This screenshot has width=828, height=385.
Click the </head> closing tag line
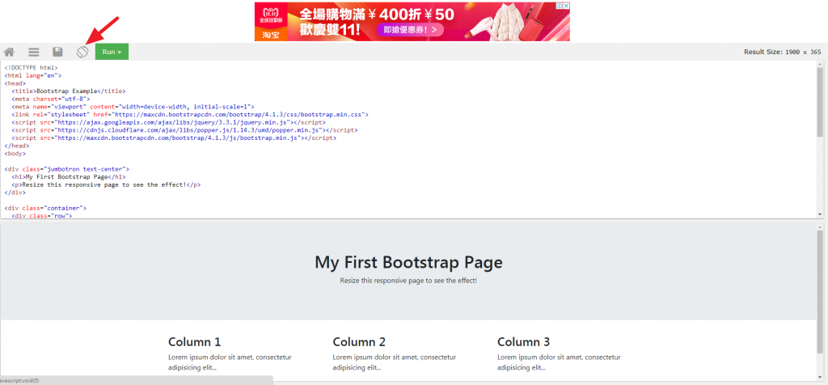pos(17,146)
